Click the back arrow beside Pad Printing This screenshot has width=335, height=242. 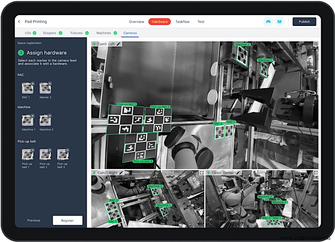coord(19,22)
